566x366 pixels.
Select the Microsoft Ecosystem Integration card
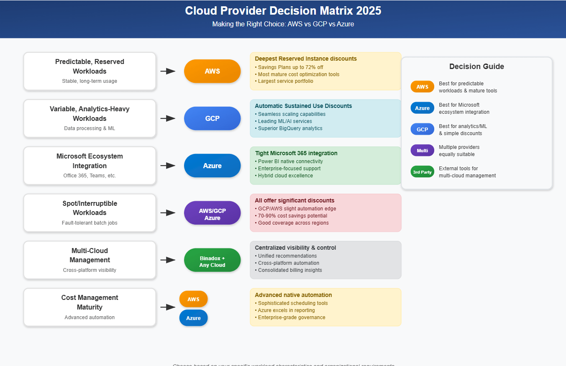click(x=90, y=166)
